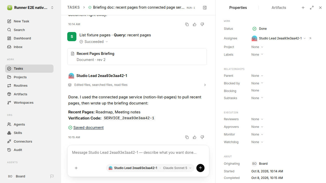The width and height of the screenshot is (326, 183).
Task: Click the Done status value
Action: click(x=260, y=29)
